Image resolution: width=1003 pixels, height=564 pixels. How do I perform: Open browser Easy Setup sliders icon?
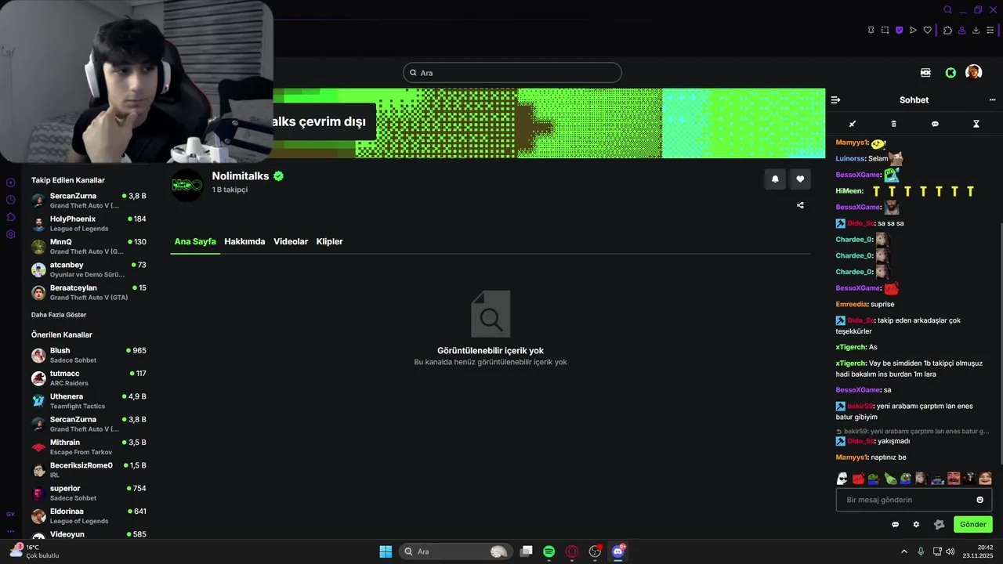click(990, 31)
